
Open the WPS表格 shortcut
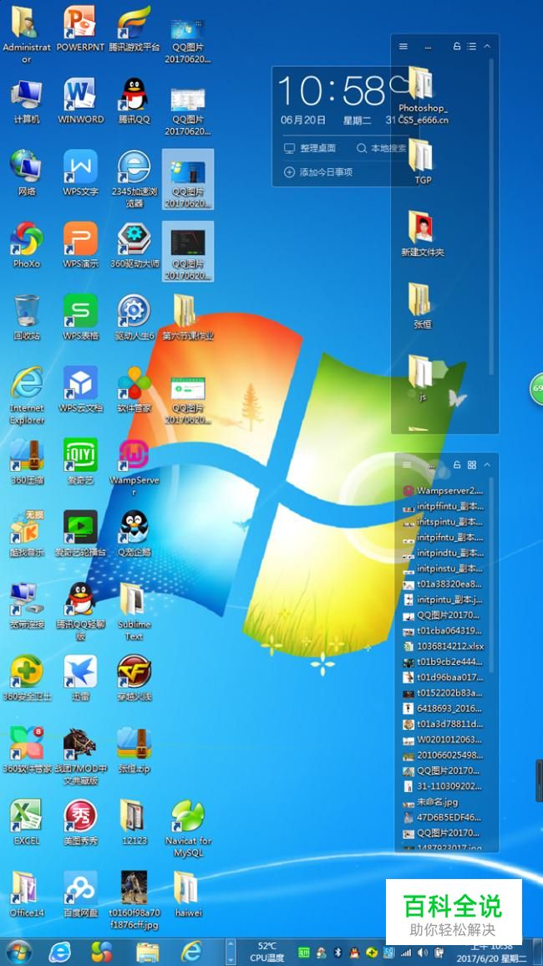point(81,317)
